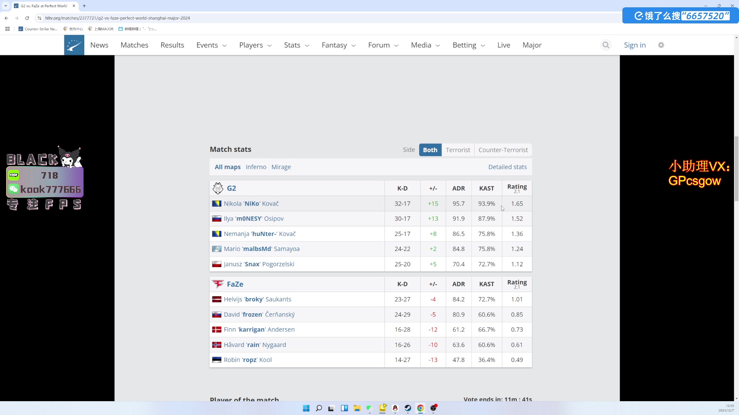Open the site information icon in address bar
Viewport: 739px width, 415px height.
pos(39,18)
